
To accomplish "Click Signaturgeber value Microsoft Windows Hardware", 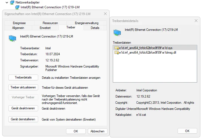I will (72, 68).
